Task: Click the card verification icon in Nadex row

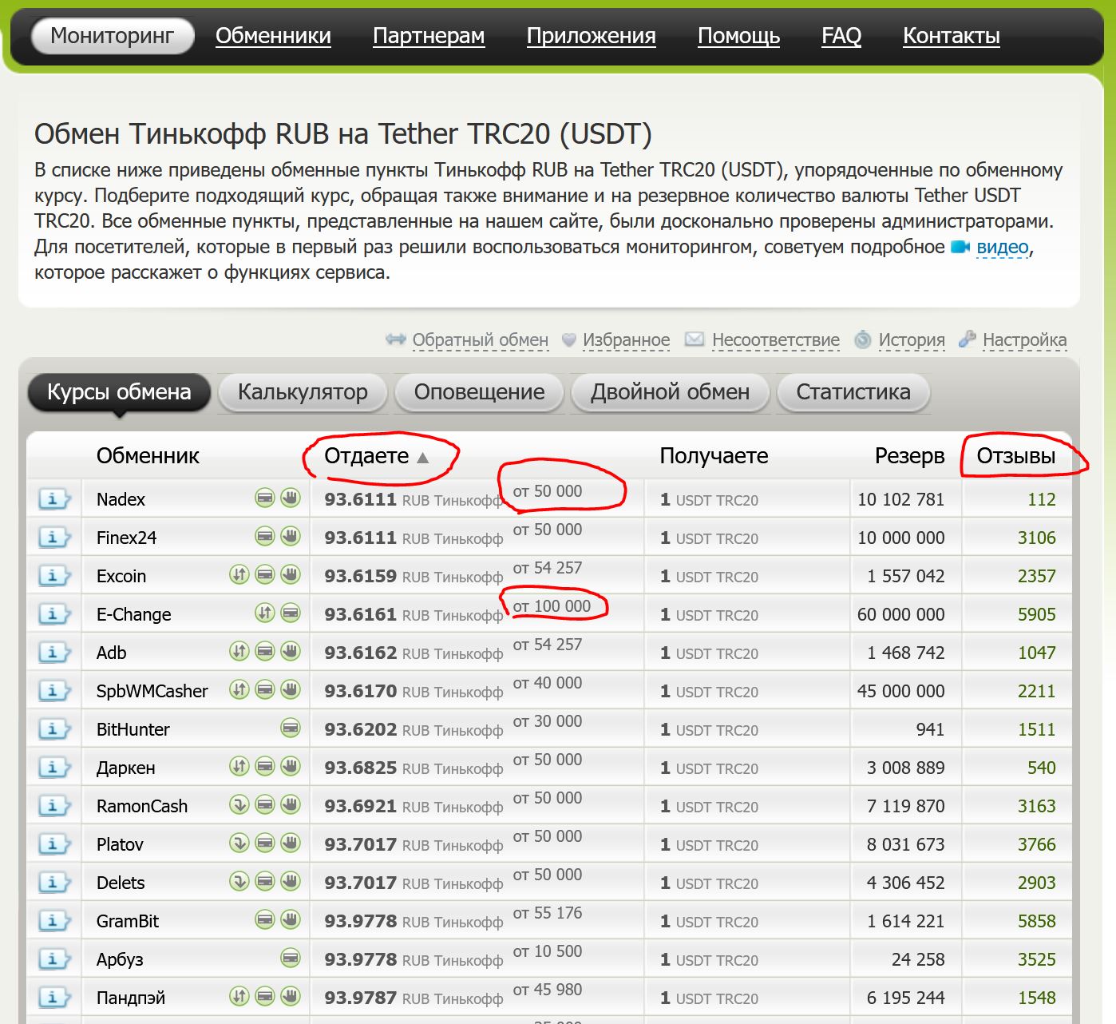Action: pos(265,498)
